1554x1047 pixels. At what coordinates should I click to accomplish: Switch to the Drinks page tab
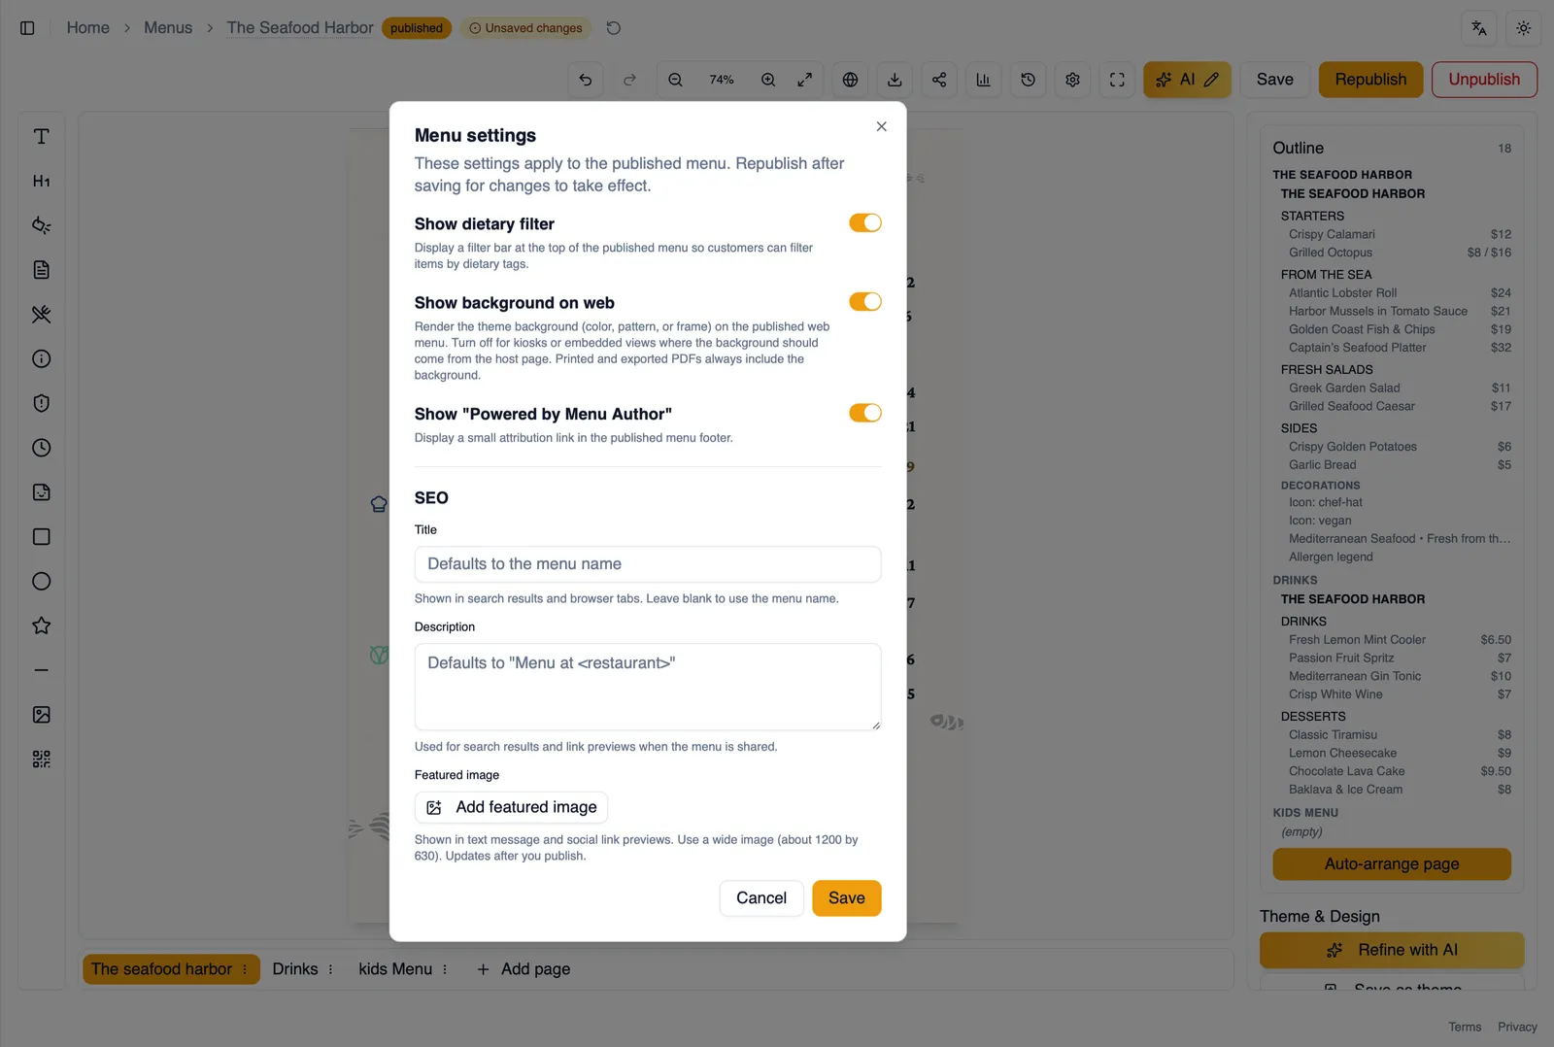point(295,969)
